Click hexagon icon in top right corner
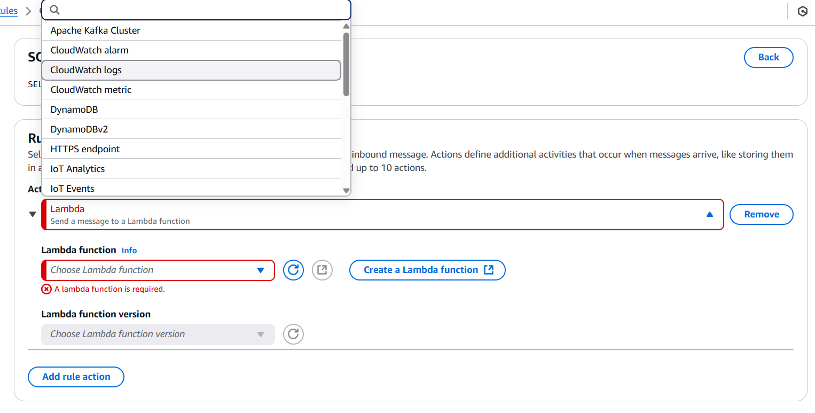Image resolution: width=815 pixels, height=413 pixels. 802,11
